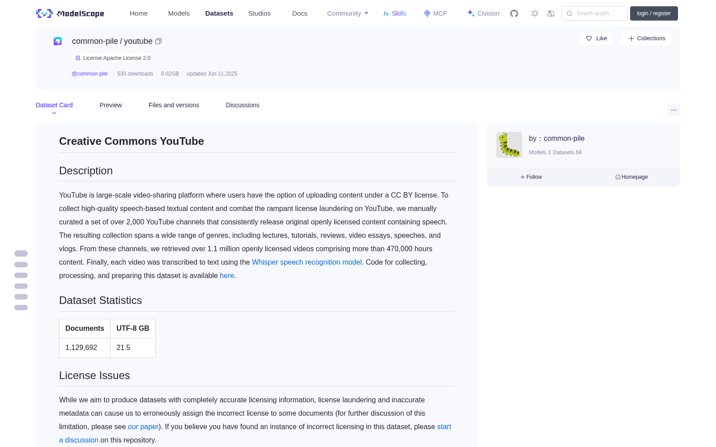Go to the Home page
Viewport: 716px width, 447px height.
point(139,13)
